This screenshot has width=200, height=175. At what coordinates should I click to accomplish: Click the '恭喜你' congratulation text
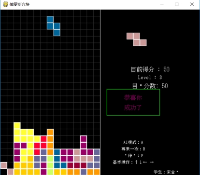pos(133,97)
